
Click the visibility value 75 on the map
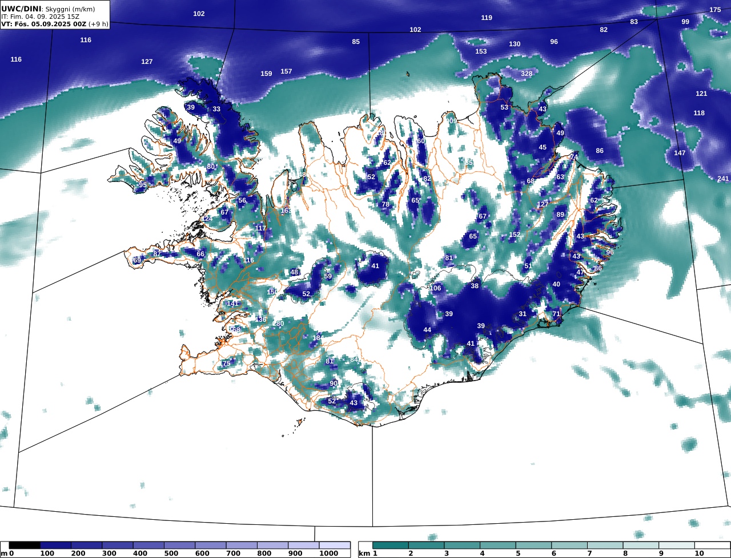coord(226,363)
